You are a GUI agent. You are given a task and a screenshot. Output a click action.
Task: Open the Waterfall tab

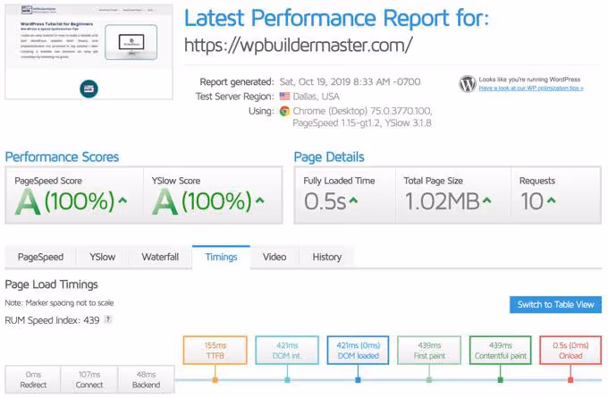coord(160,257)
